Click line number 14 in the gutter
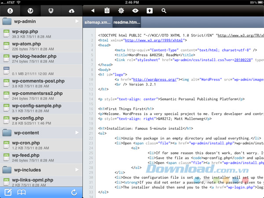The height and width of the screenshot is (198, 264). pos(91,99)
